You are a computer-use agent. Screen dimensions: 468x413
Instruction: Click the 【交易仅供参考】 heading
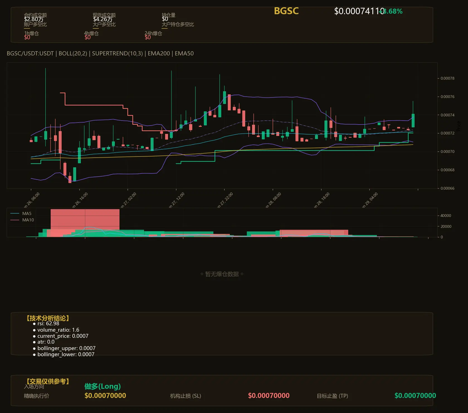[48, 381]
